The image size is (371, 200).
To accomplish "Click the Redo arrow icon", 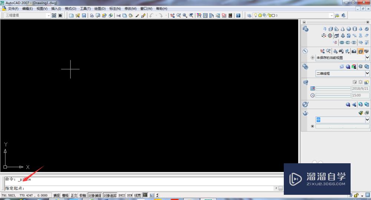I will point(161,15).
